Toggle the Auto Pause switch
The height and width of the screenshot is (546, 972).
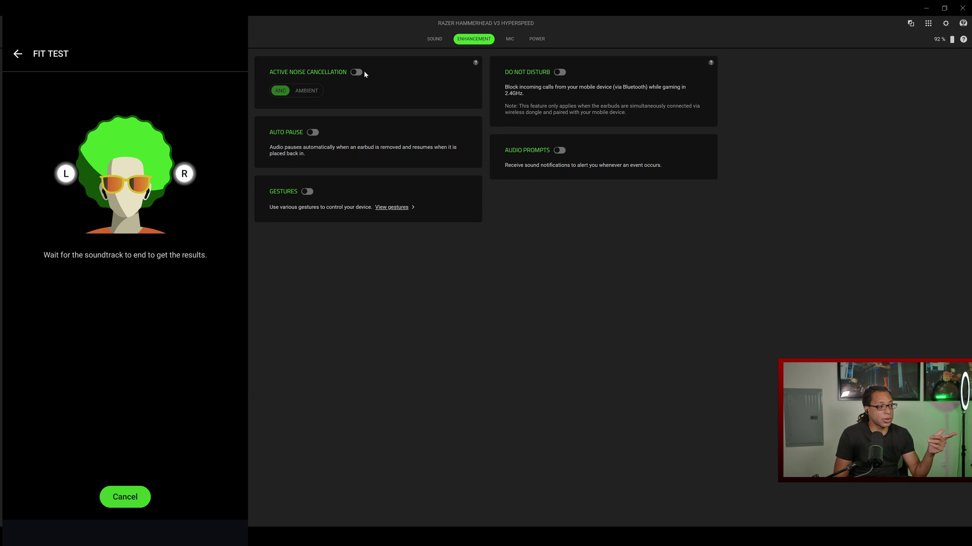pos(313,132)
